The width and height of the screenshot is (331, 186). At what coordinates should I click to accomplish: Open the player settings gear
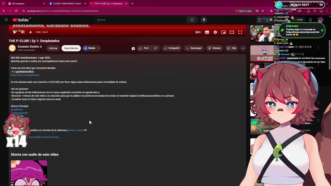[x=215, y=32]
